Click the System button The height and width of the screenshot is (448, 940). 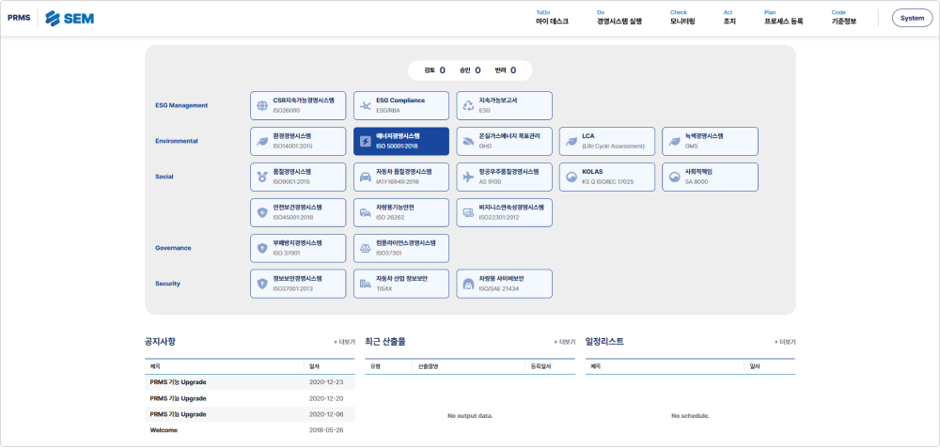(x=913, y=18)
